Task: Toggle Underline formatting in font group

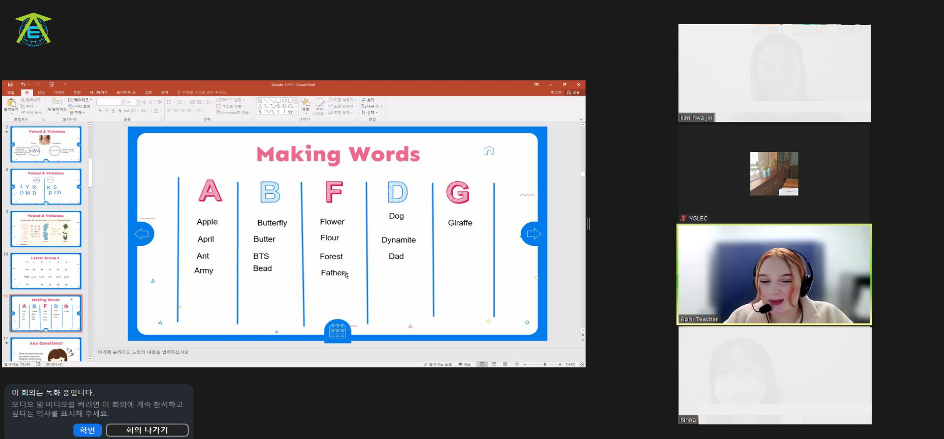Action: (x=113, y=111)
